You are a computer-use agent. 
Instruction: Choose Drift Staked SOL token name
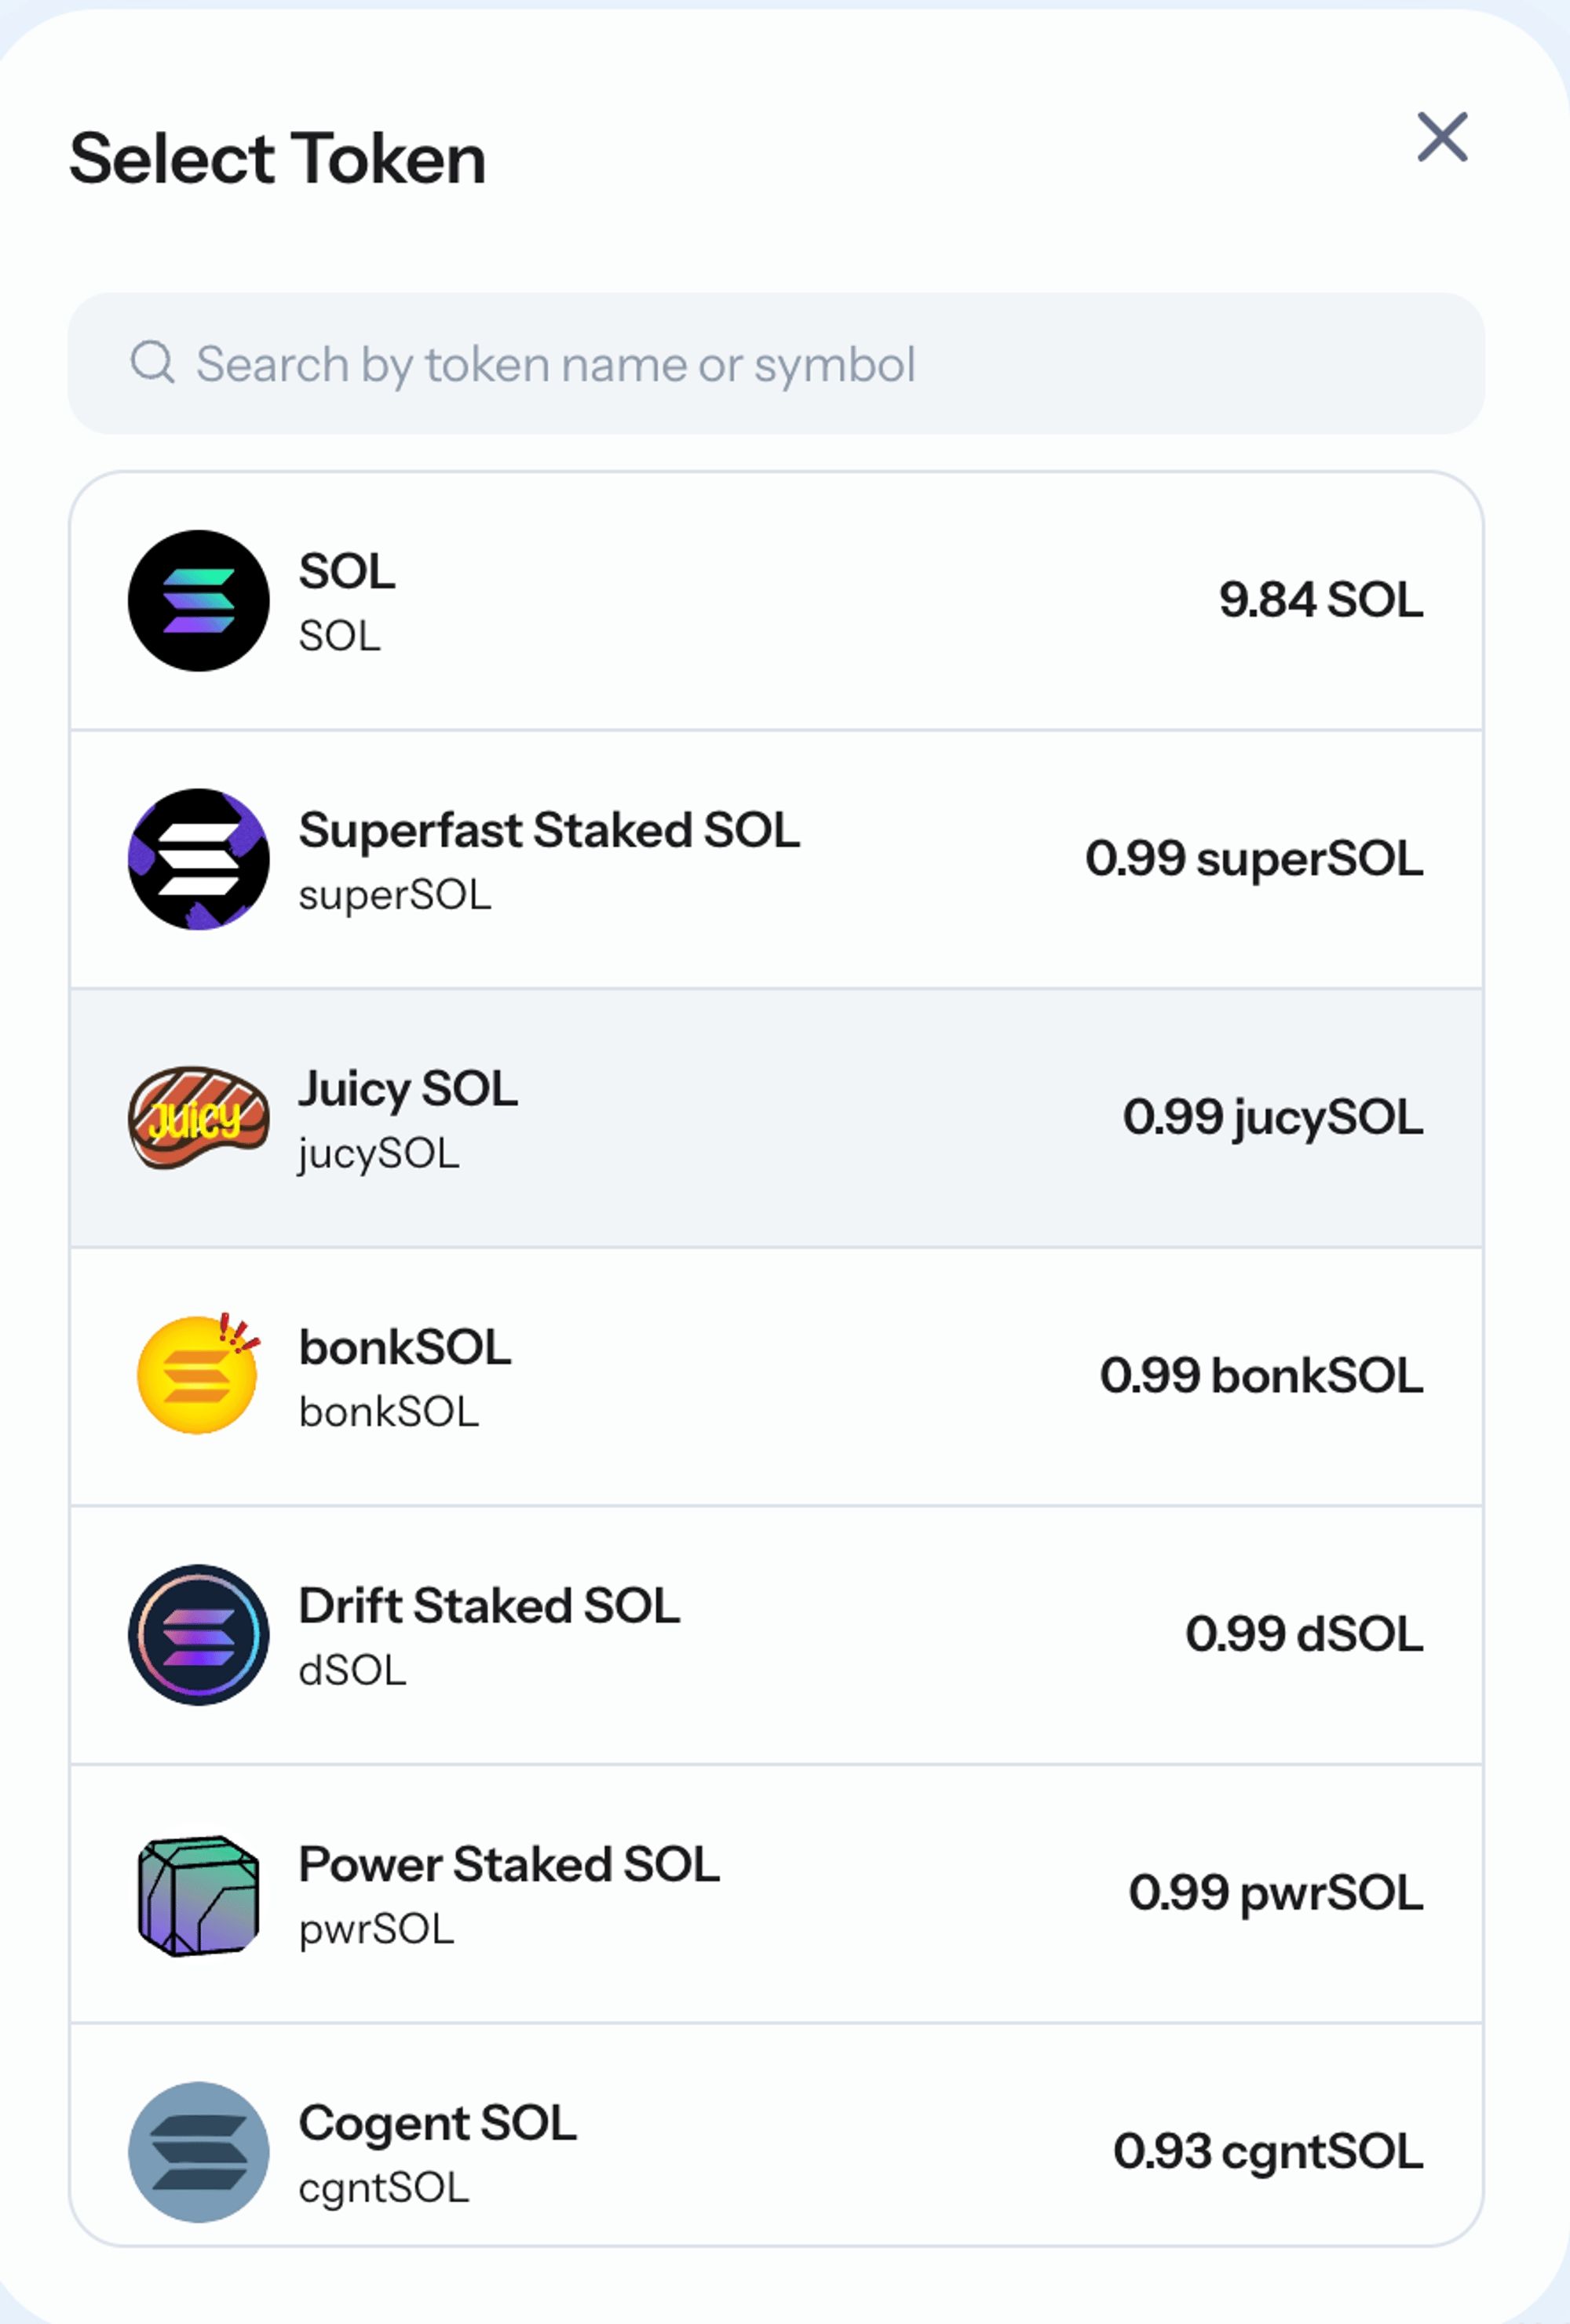[x=488, y=1606]
